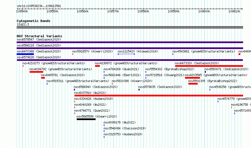Open variant nsv6470368 (Sedlazeck2020)

[x=39, y=51]
